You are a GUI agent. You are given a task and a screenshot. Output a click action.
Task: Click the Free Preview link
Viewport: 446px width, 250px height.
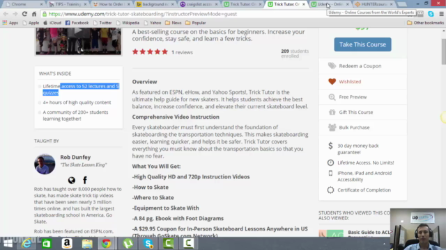pyautogui.click(x=353, y=97)
